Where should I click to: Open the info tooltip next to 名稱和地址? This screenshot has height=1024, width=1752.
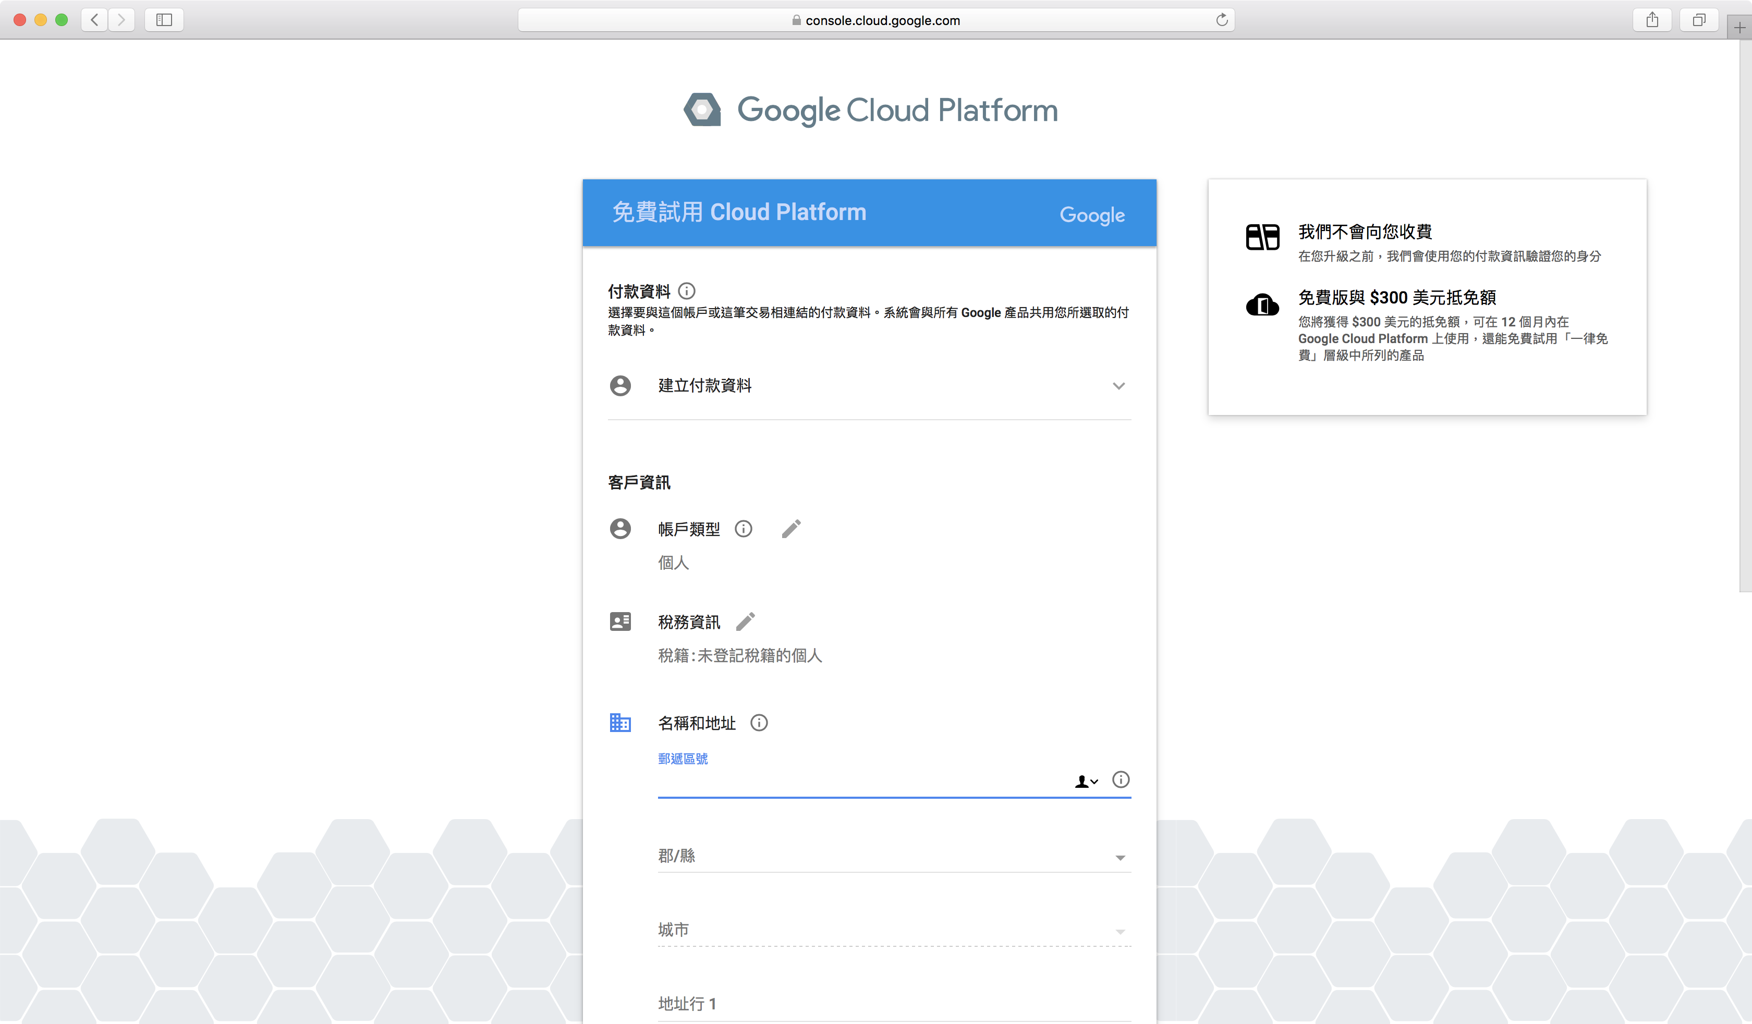pyautogui.click(x=759, y=723)
